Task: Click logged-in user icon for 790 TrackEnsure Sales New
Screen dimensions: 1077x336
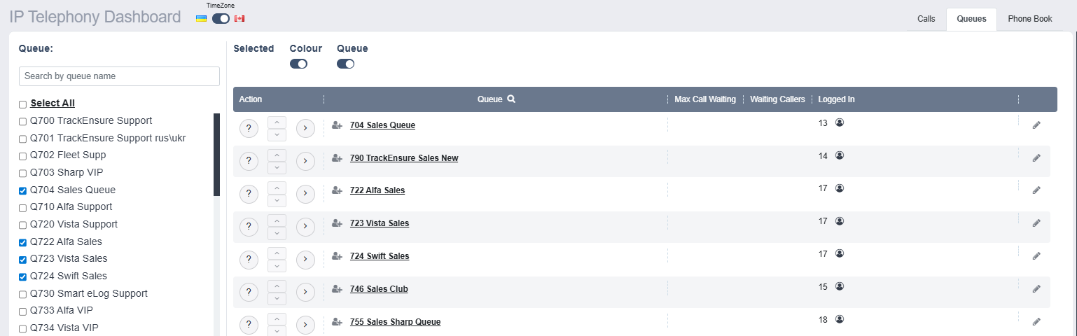Action: click(840, 155)
